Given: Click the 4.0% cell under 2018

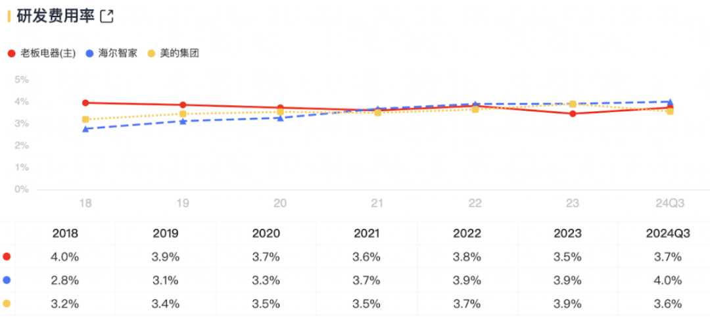Looking at the screenshot, I should coord(66,256).
